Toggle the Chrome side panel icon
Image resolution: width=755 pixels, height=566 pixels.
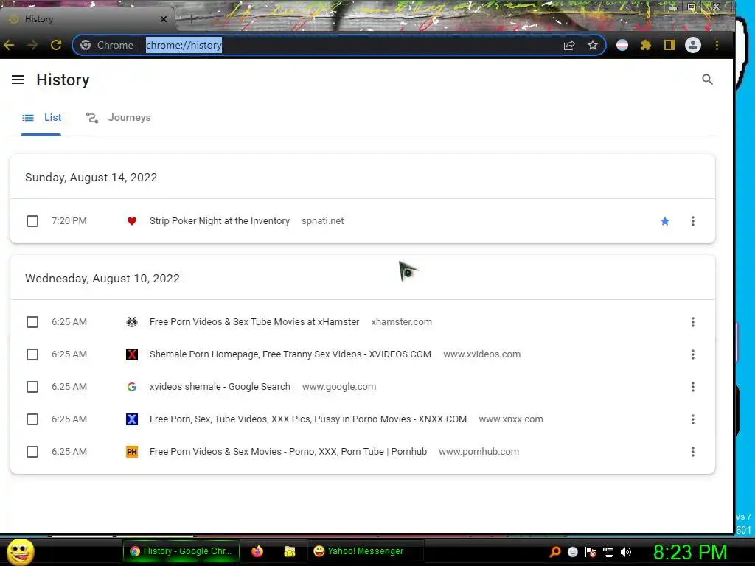pos(669,45)
